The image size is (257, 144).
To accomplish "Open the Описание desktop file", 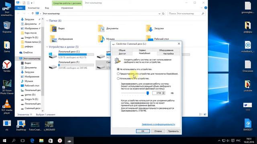I will 248,66.
